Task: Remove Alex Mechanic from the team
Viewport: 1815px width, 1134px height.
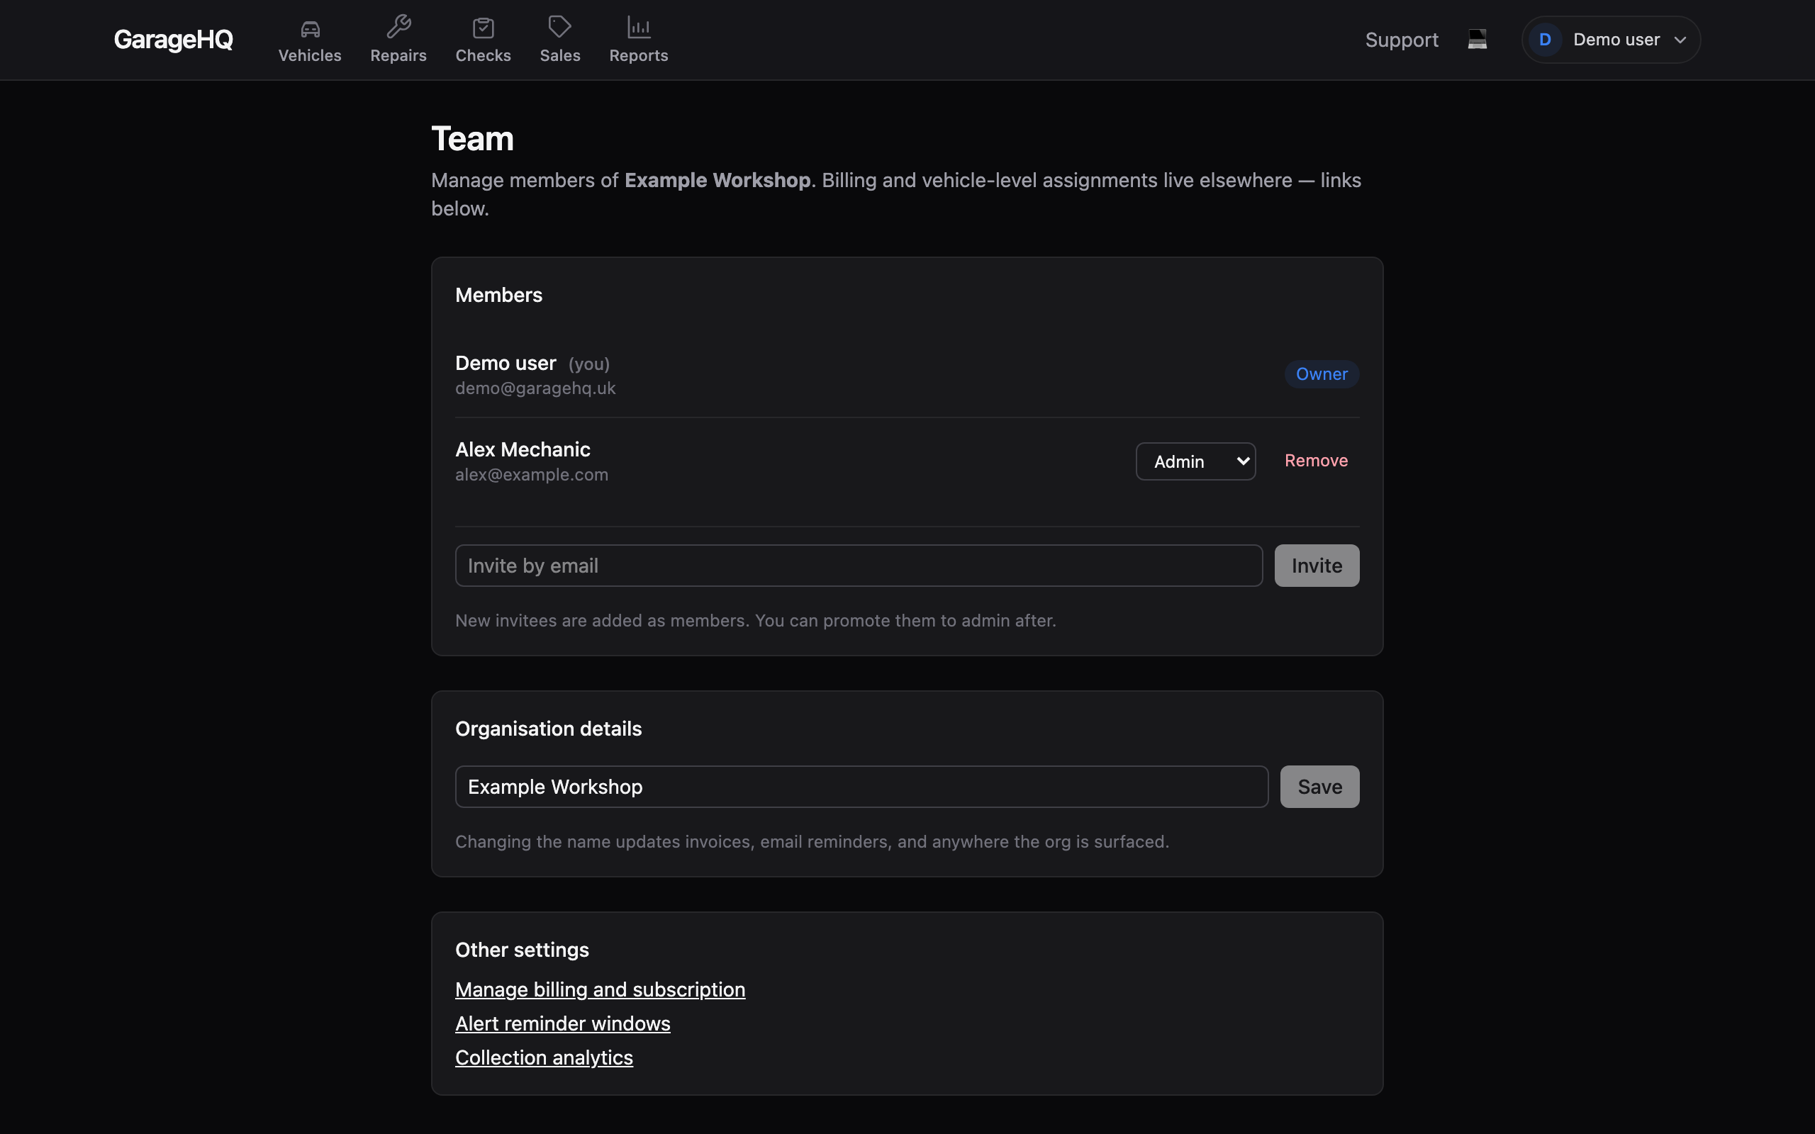Action: (x=1315, y=461)
